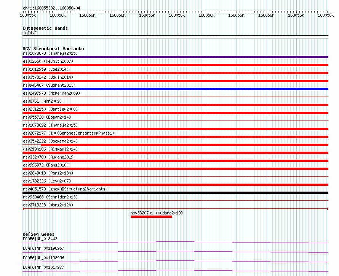Click the nsv1078878 (Thareja2015) variant label

pyautogui.click(x=50, y=53)
